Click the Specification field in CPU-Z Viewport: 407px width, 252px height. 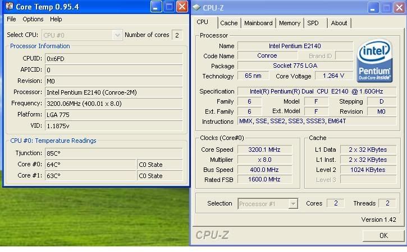click(317, 91)
